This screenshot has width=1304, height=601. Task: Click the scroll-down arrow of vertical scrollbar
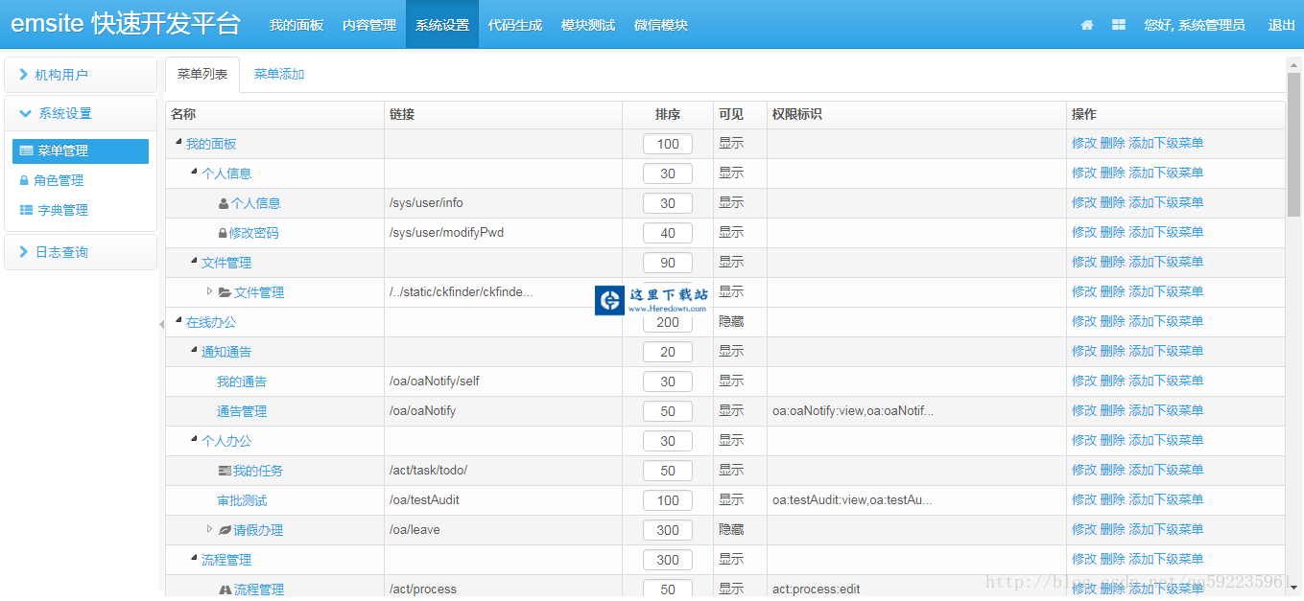(x=1293, y=587)
